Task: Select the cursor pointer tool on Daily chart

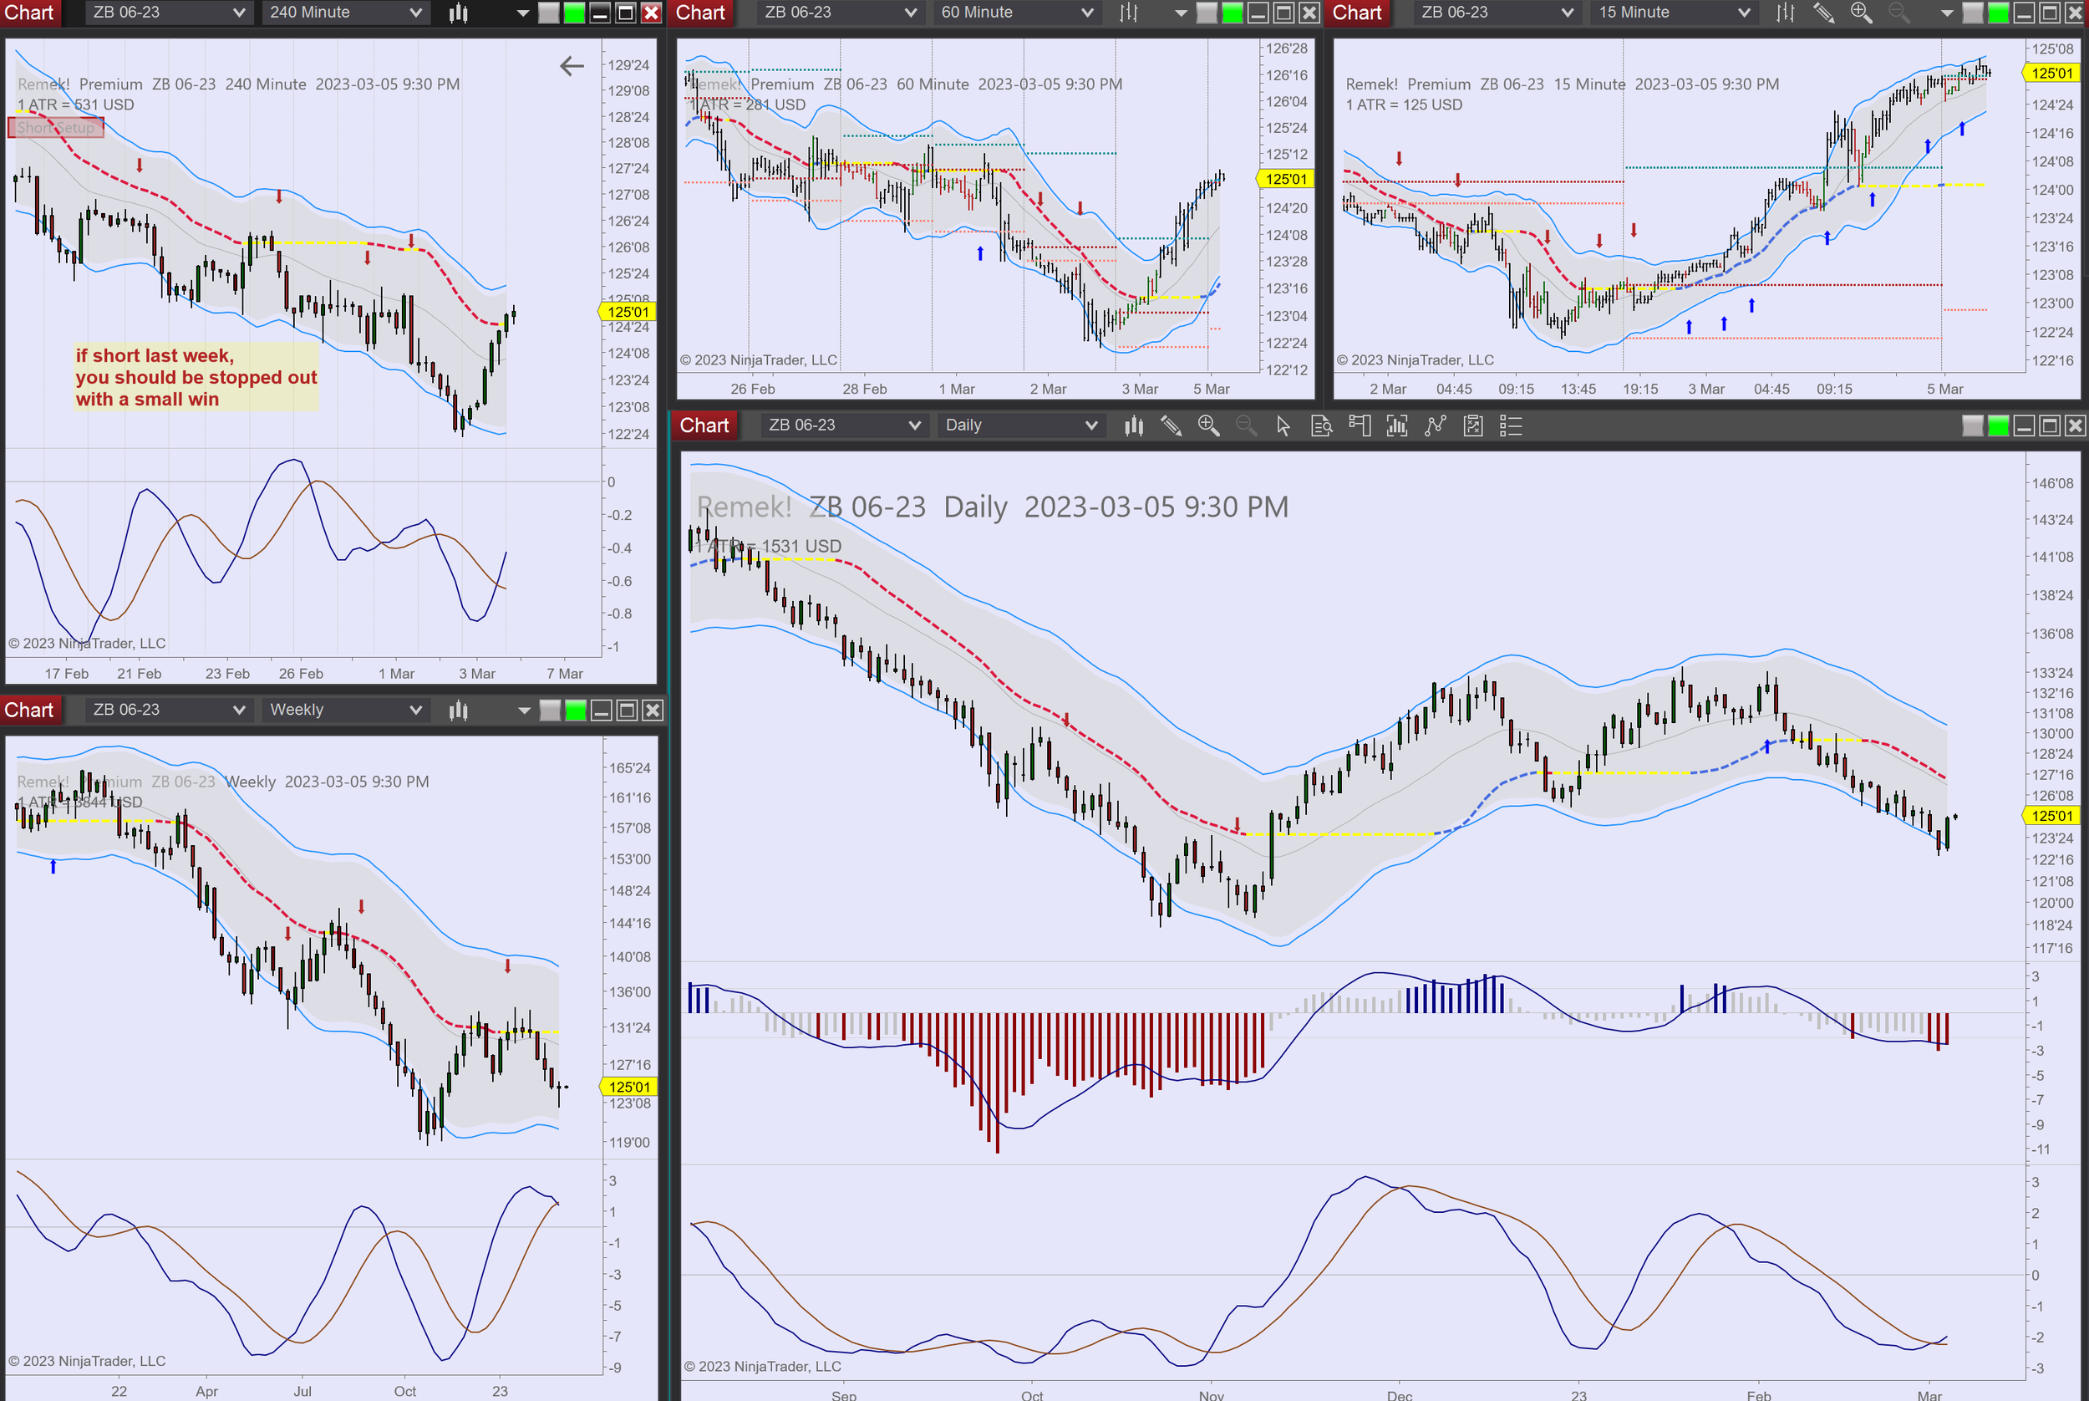Action: click(x=1283, y=426)
